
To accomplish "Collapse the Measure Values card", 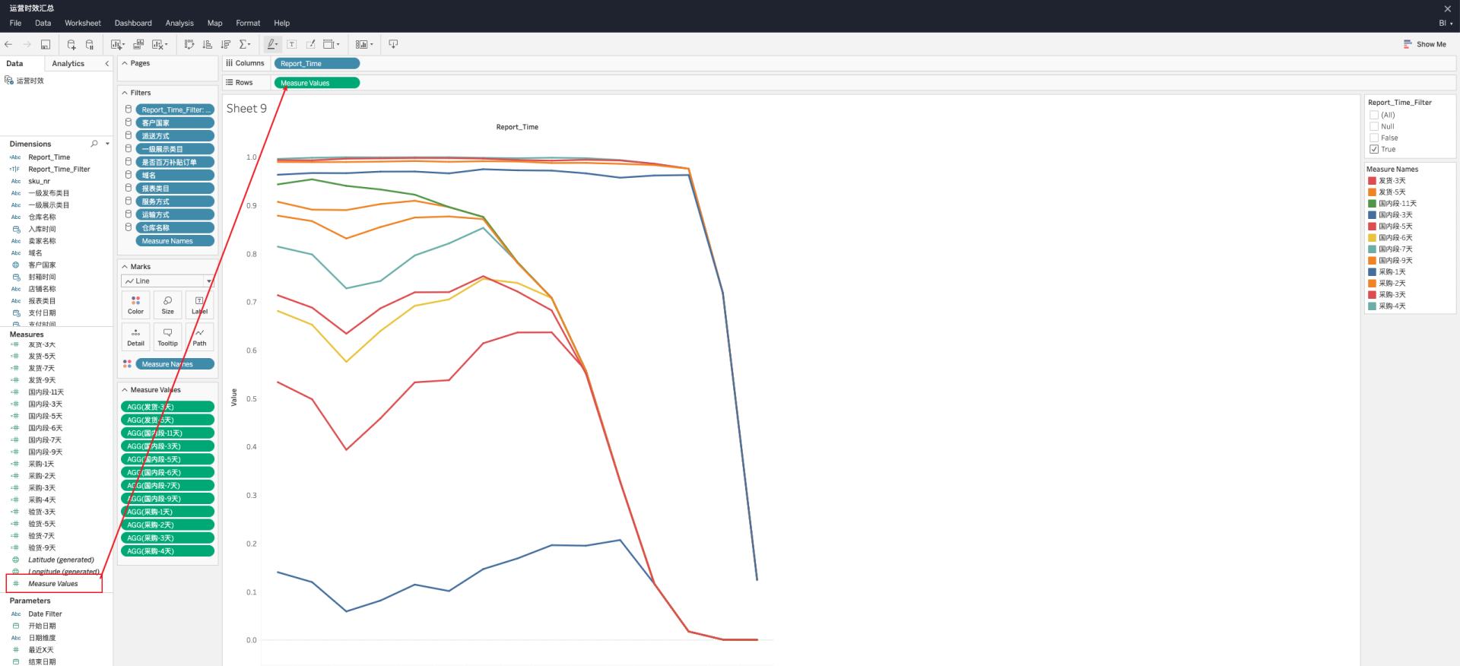I will coord(125,390).
